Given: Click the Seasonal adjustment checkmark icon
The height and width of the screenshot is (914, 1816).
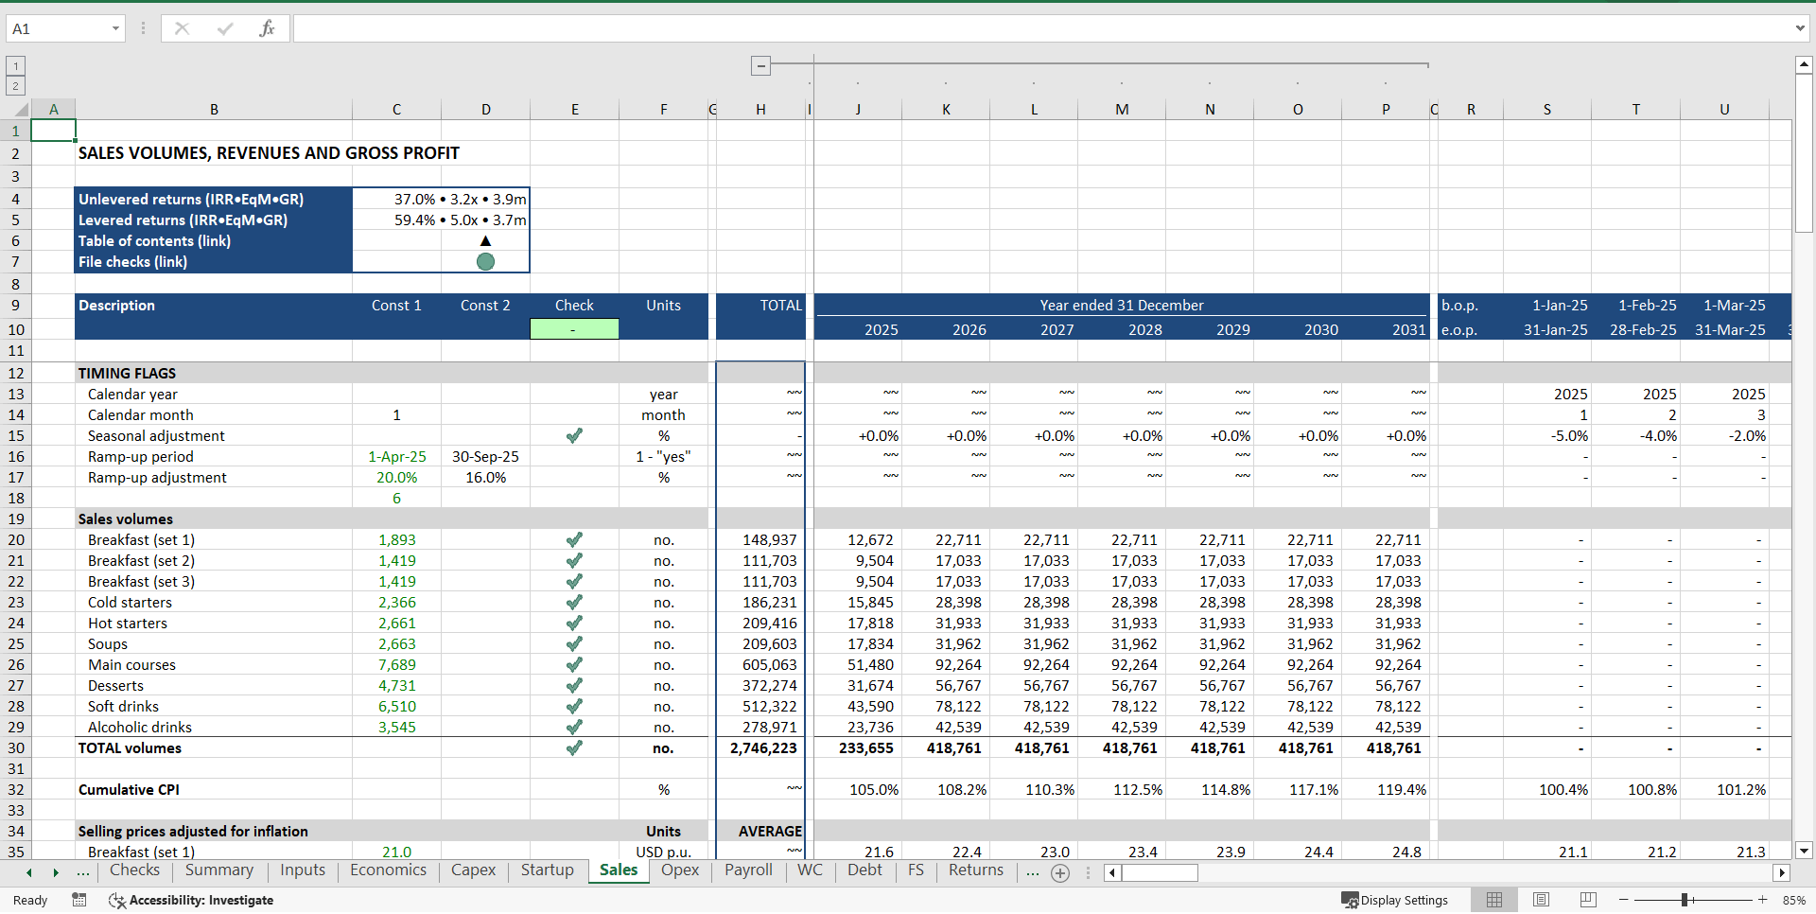Looking at the screenshot, I should [x=574, y=436].
